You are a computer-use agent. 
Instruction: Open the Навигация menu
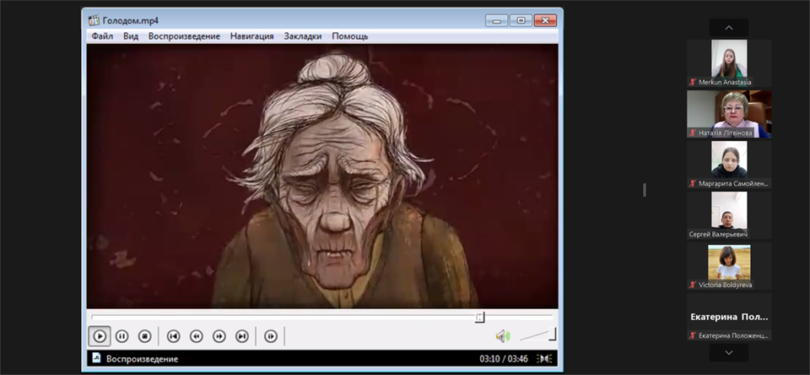(251, 36)
